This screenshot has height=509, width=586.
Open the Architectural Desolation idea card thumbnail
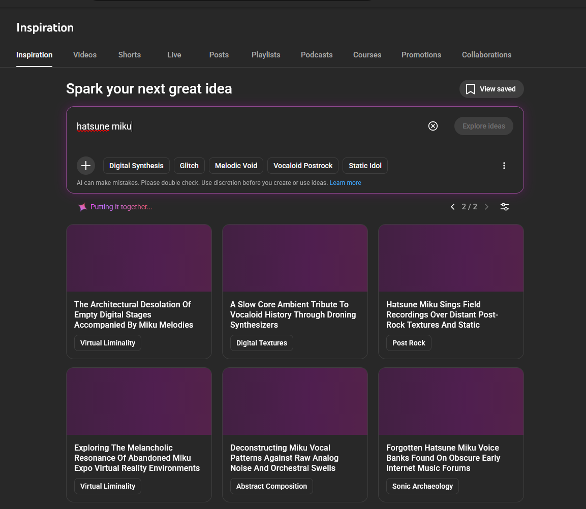139,258
